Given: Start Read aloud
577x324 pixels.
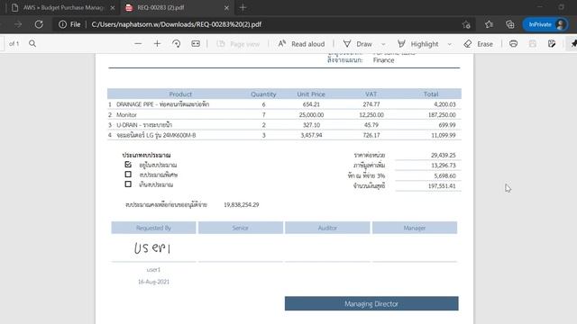Looking at the screenshot, I should (x=301, y=44).
